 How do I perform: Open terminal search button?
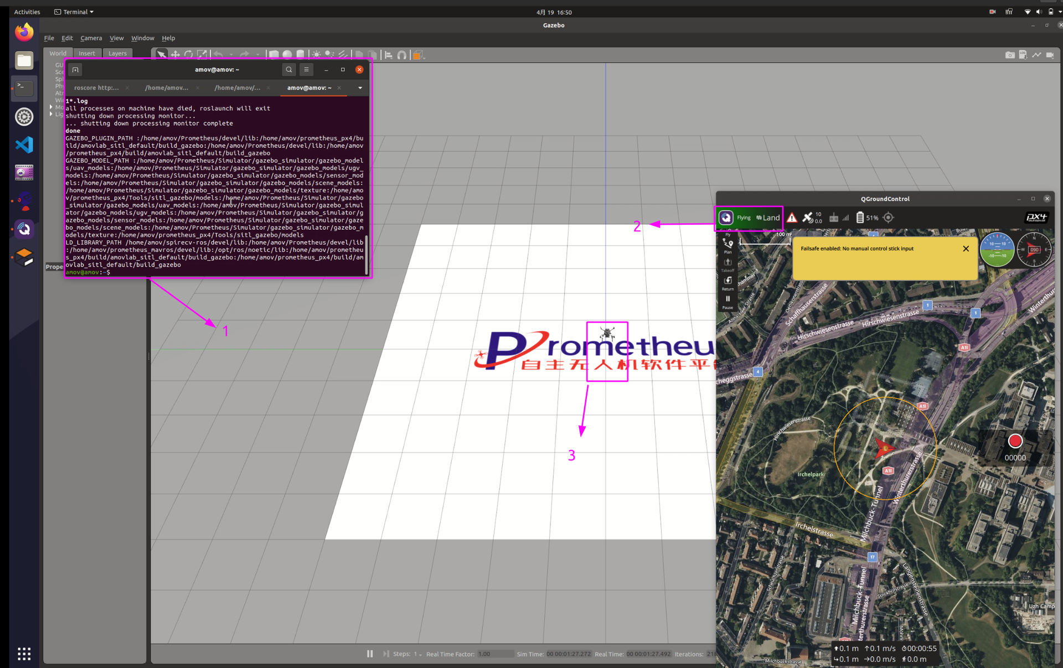point(288,69)
